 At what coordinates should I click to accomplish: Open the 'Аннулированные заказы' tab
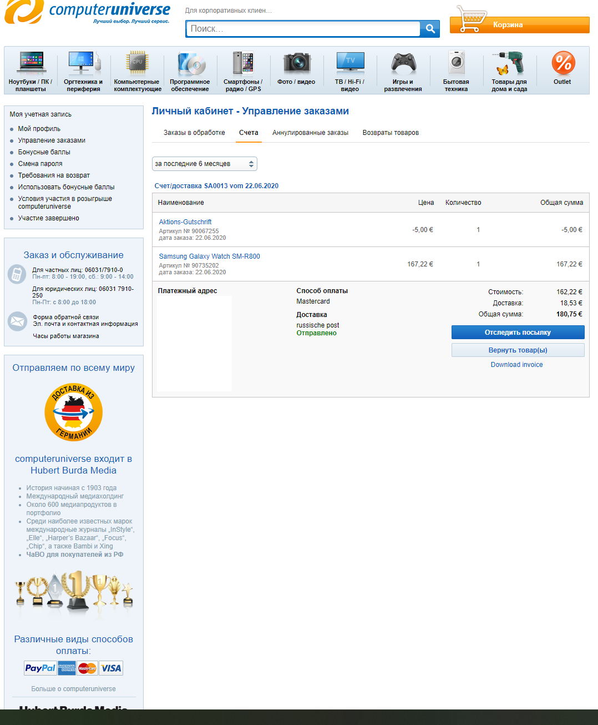310,133
